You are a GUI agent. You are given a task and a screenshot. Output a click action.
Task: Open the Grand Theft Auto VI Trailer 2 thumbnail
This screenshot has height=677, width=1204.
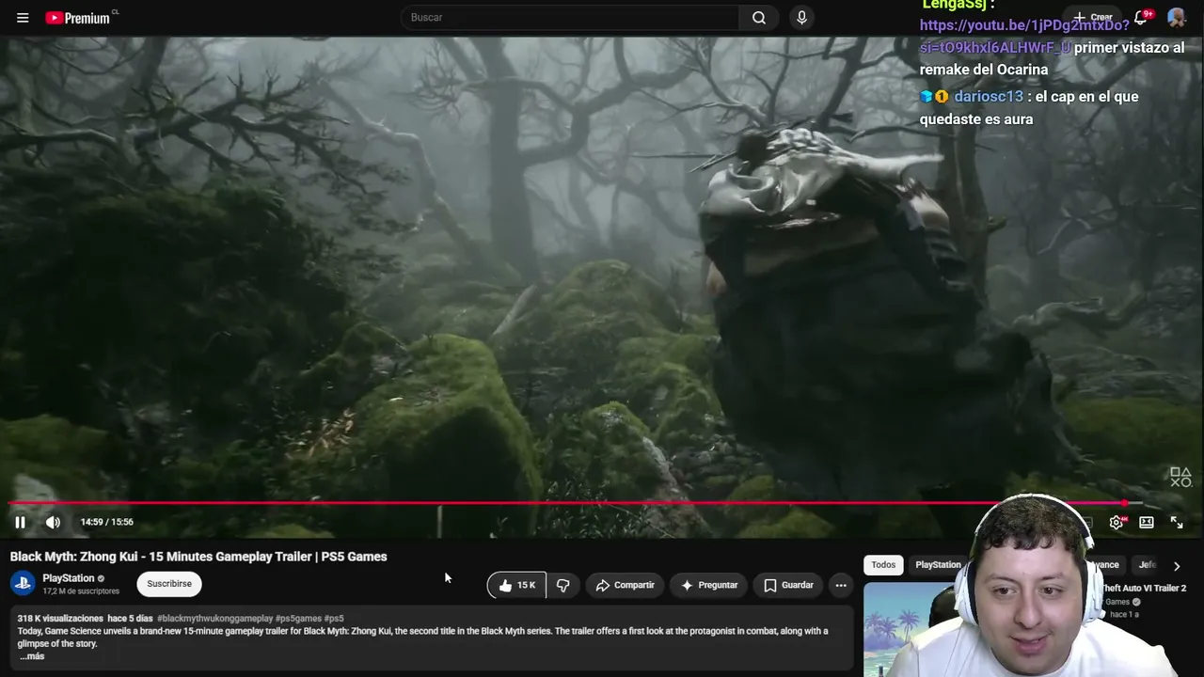coord(922,630)
